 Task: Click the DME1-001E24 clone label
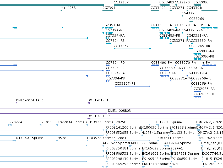pyautogui.click(x=99, y=116)
